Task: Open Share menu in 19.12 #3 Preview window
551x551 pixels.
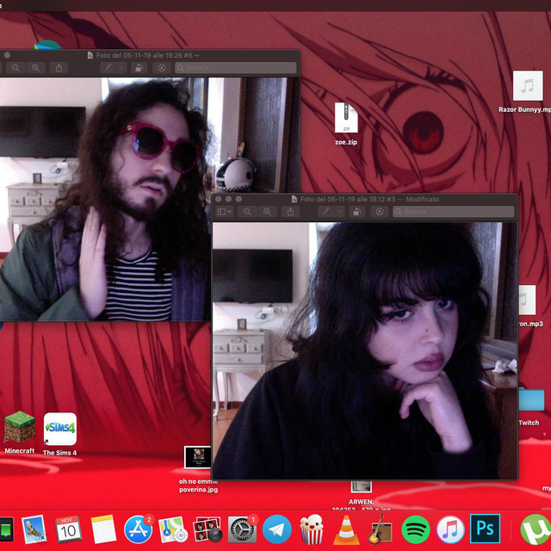Action: 290,212
